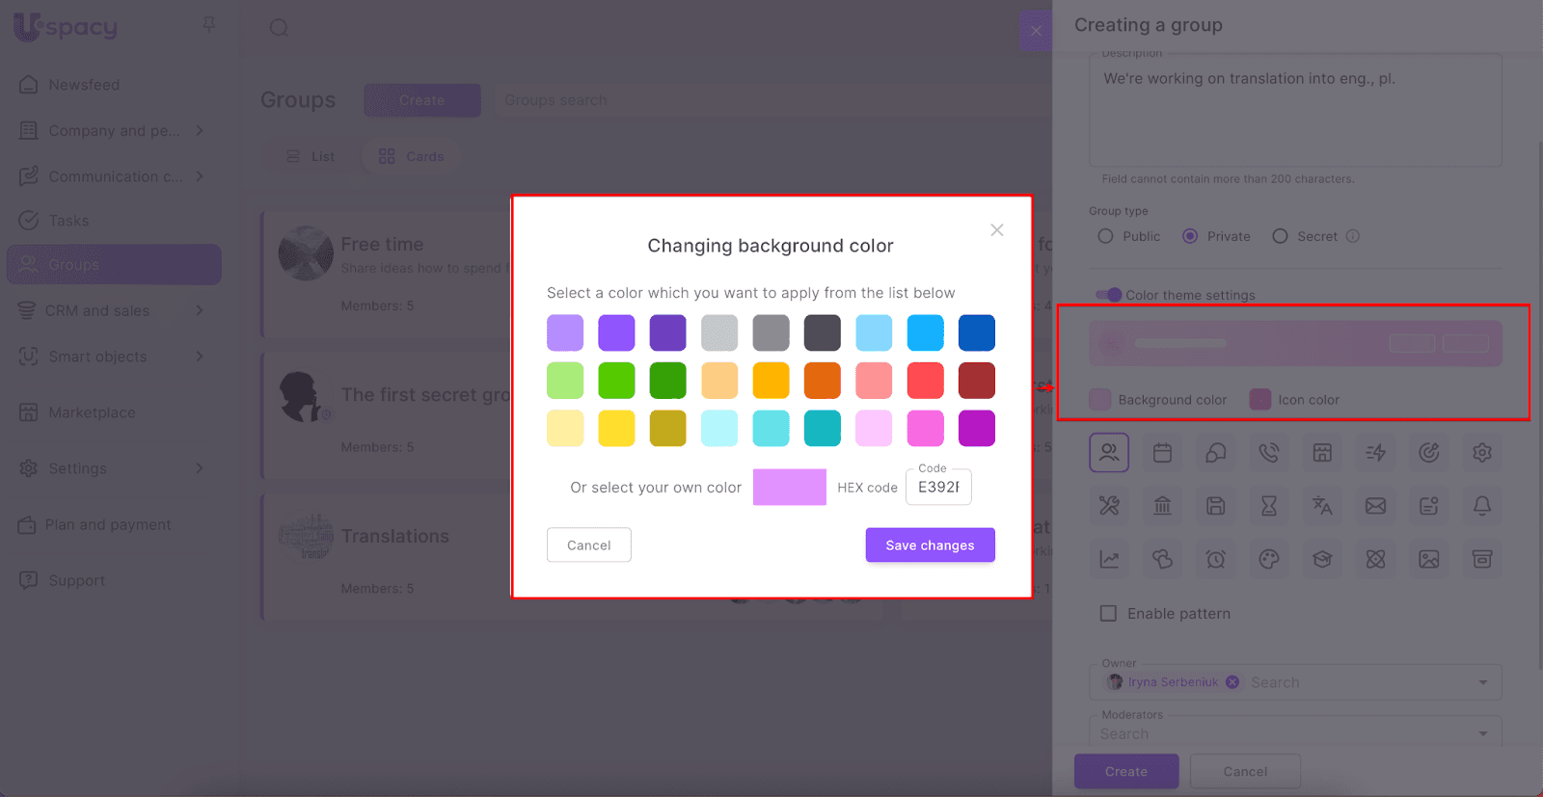Screen dimensions: 1543x797
Task: Choose the color palette icon
Action: click(x=1269, y=559)
